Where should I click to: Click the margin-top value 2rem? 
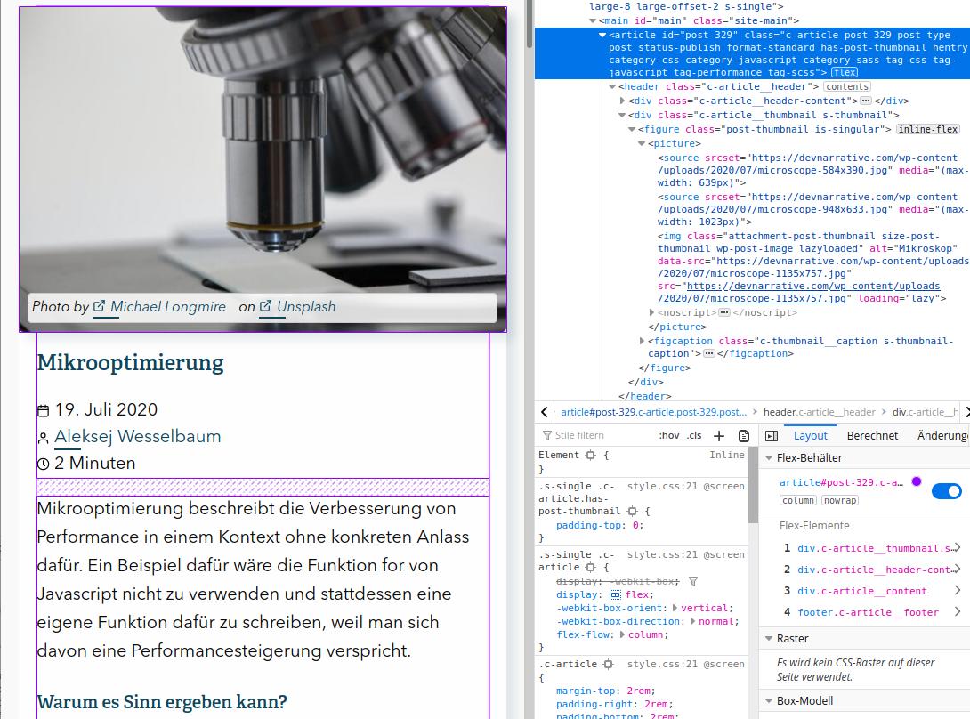point(639,691)
